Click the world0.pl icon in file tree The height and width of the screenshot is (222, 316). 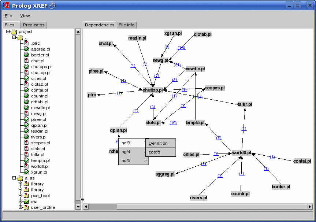click(26, 166)
